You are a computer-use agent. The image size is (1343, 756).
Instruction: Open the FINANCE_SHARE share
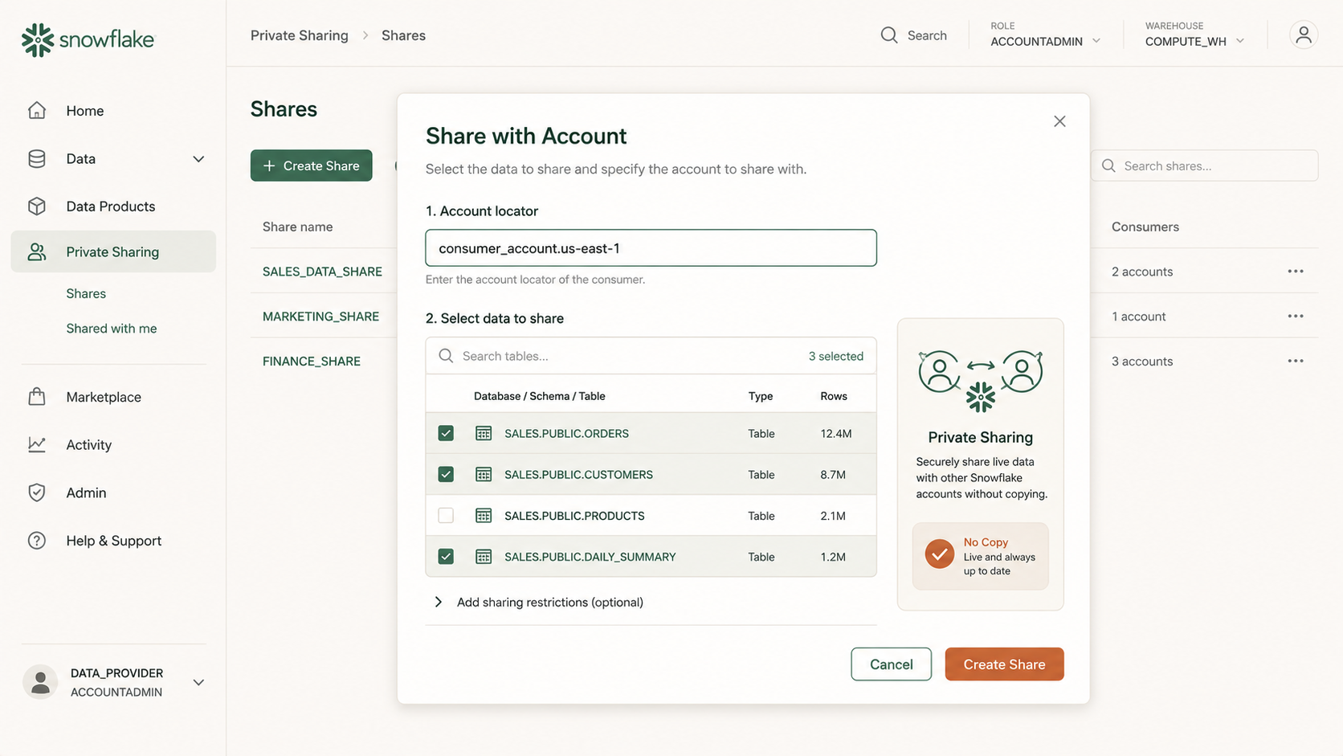(312, 362)
